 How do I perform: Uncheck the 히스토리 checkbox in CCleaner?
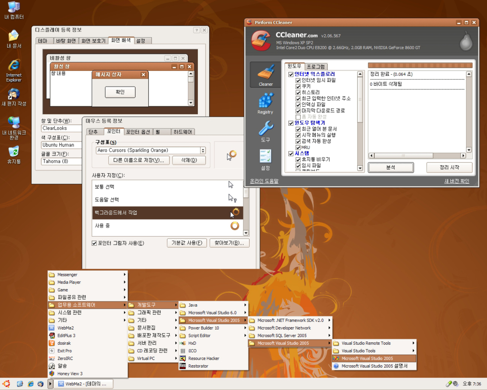coord(298,93)
